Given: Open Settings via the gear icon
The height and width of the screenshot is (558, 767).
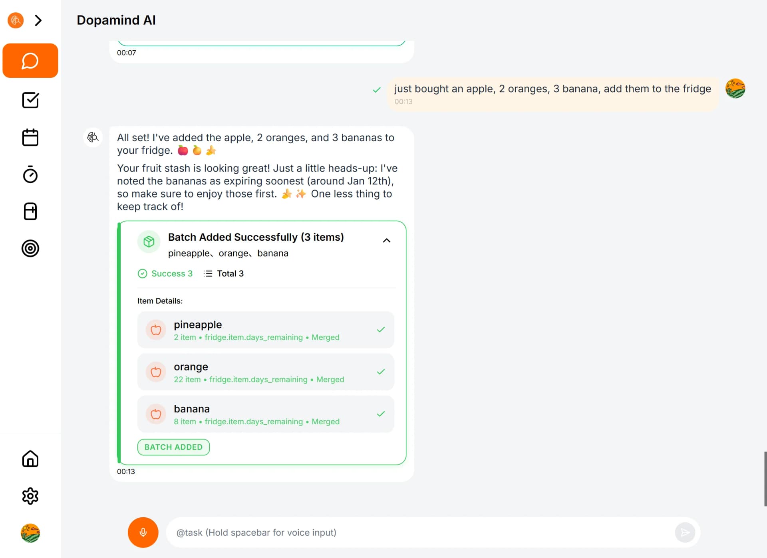Looking at the screenshot, I should point(30,496).
